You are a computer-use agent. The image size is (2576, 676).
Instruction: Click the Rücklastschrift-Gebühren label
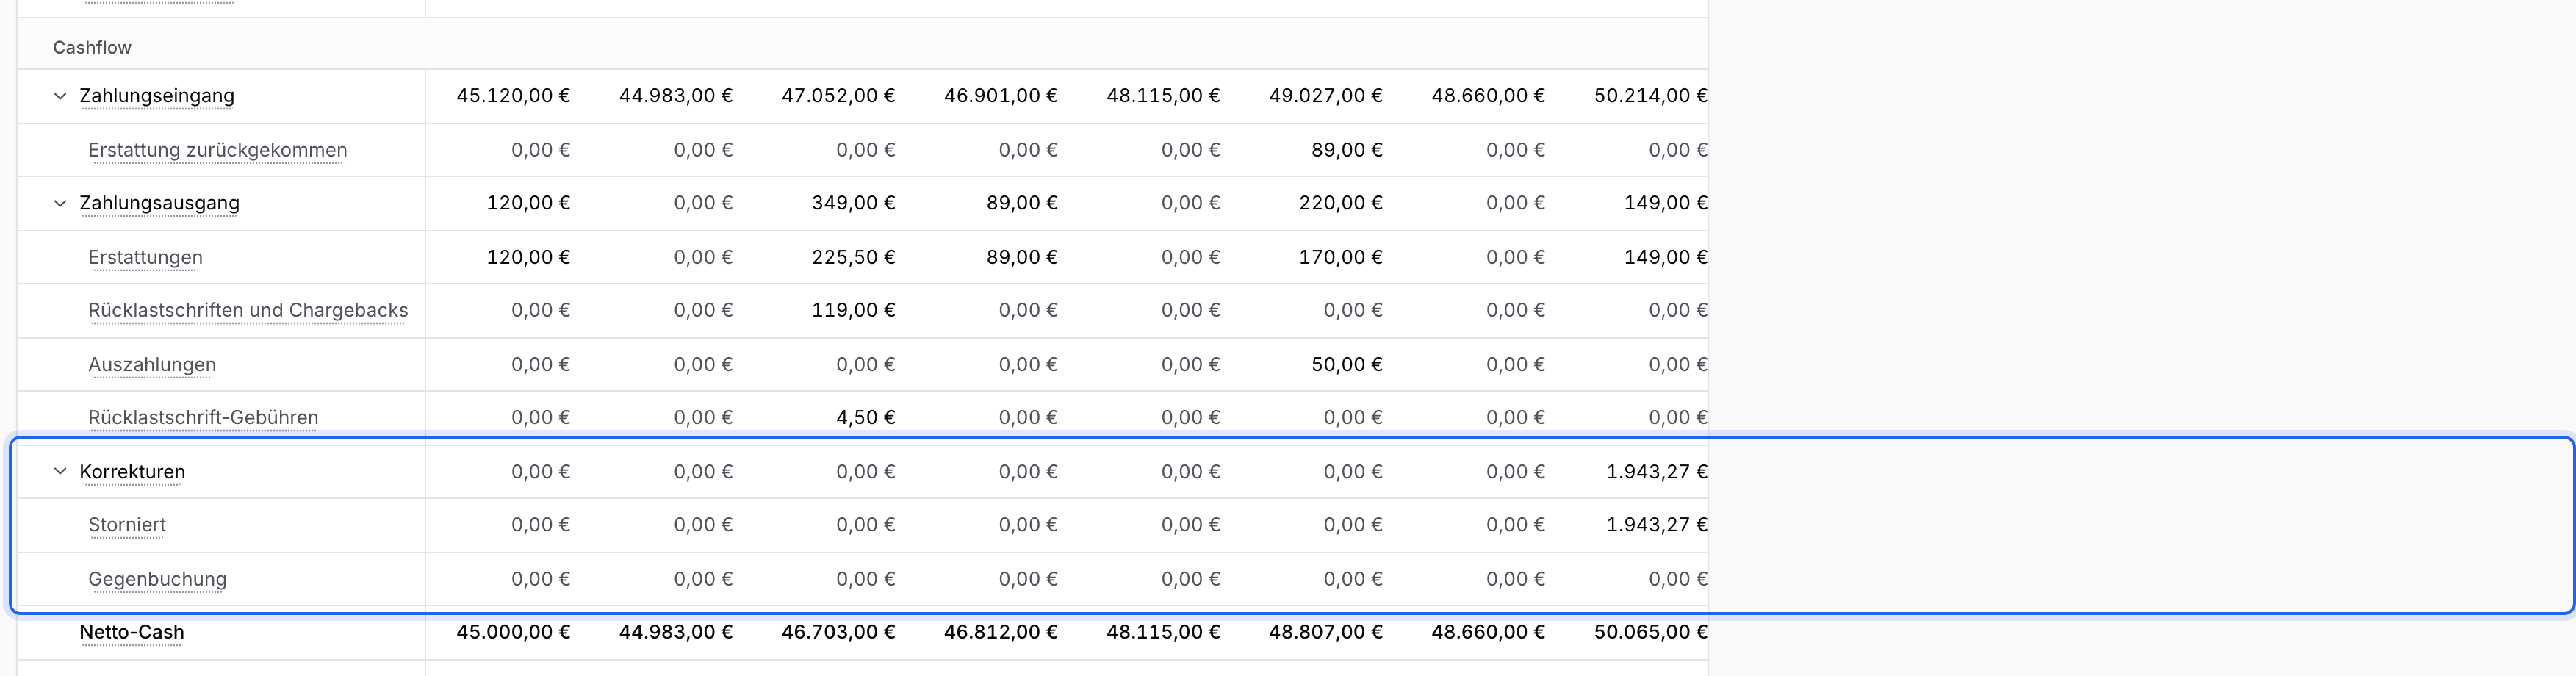(203, 417)
